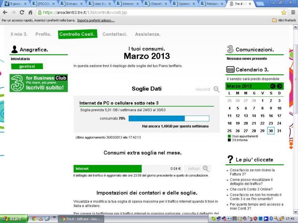
Task: Click the '0.04 €' amount
Action: 175,169
